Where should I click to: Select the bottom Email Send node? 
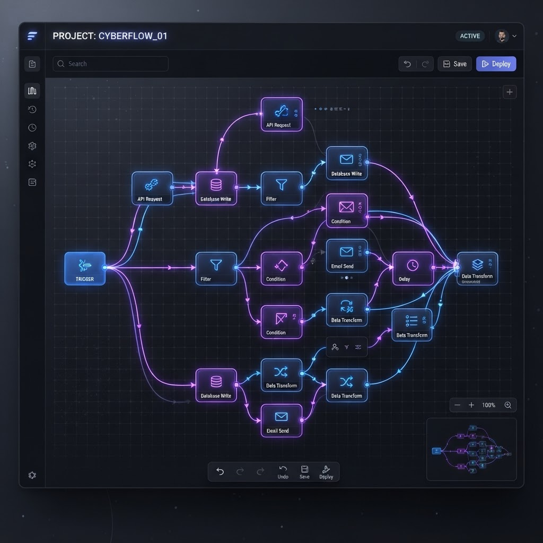click(282, 421)
